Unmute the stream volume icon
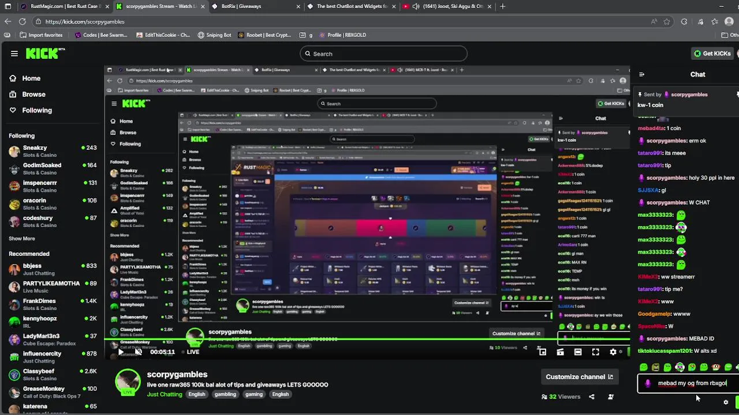The image size is (739, 415). (139, 352)
